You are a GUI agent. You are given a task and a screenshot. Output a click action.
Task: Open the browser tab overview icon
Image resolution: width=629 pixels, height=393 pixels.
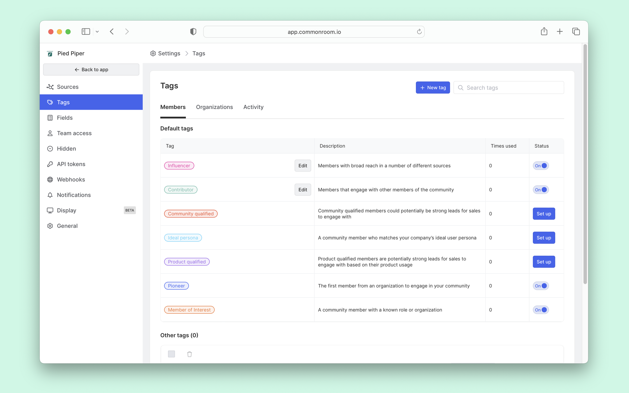point(576,31)
